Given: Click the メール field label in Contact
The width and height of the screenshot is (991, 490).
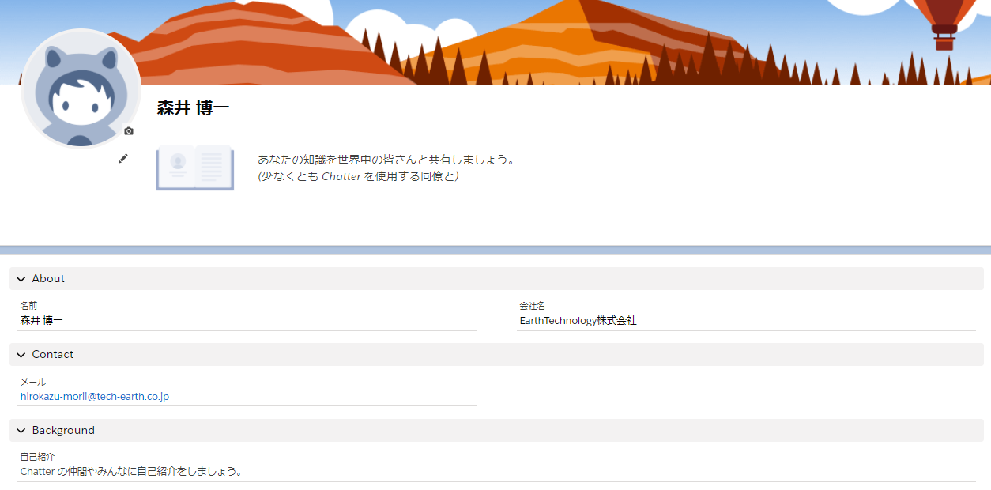Looking at the screenshot, I should point(33,382).
